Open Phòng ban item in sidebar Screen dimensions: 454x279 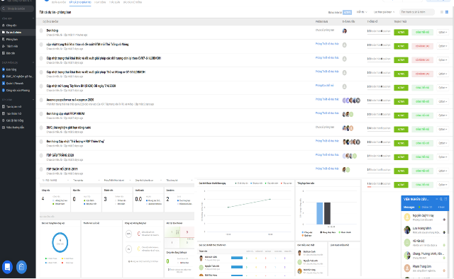[x=11, y=40]
